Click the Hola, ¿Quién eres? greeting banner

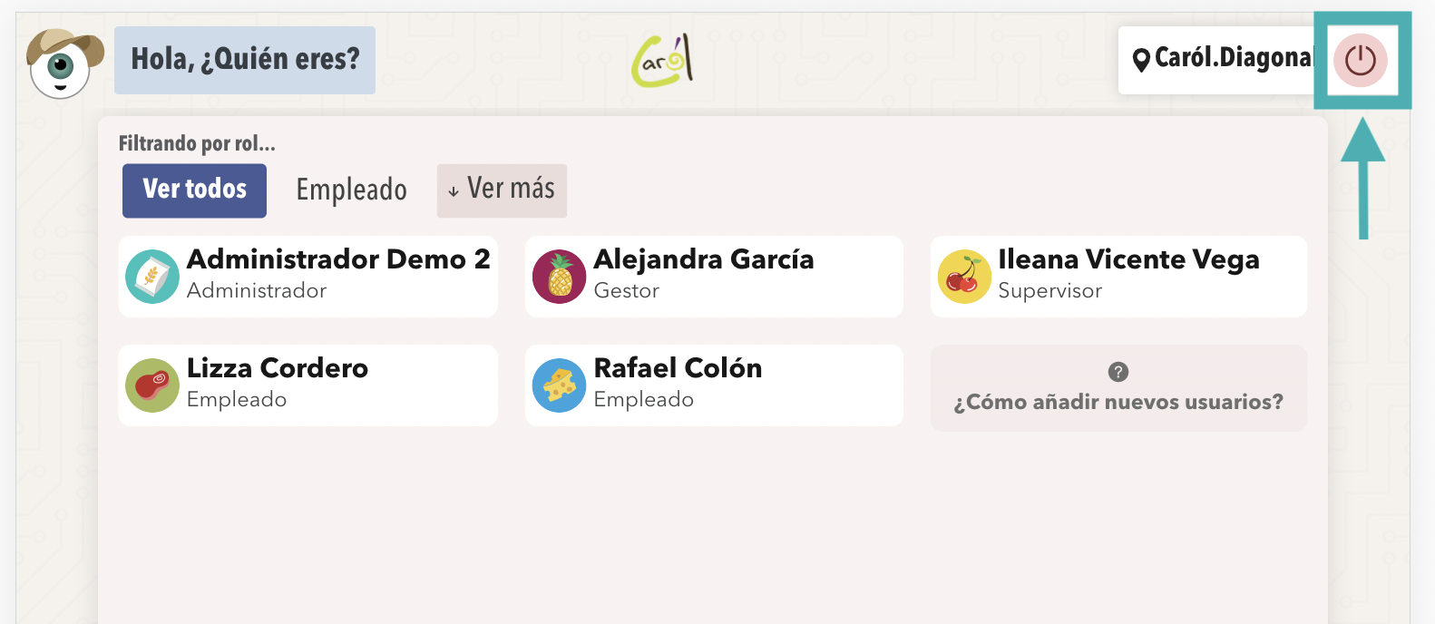click(x=245, y=60)
